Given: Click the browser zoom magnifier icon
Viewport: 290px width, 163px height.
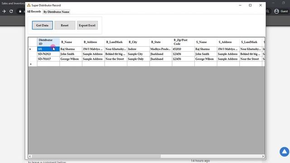Looking at the screenshot, I should click(267, 11).
